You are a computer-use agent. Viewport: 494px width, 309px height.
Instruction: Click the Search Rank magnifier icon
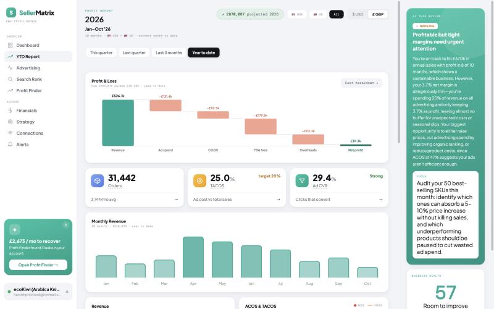click(10, 79)
